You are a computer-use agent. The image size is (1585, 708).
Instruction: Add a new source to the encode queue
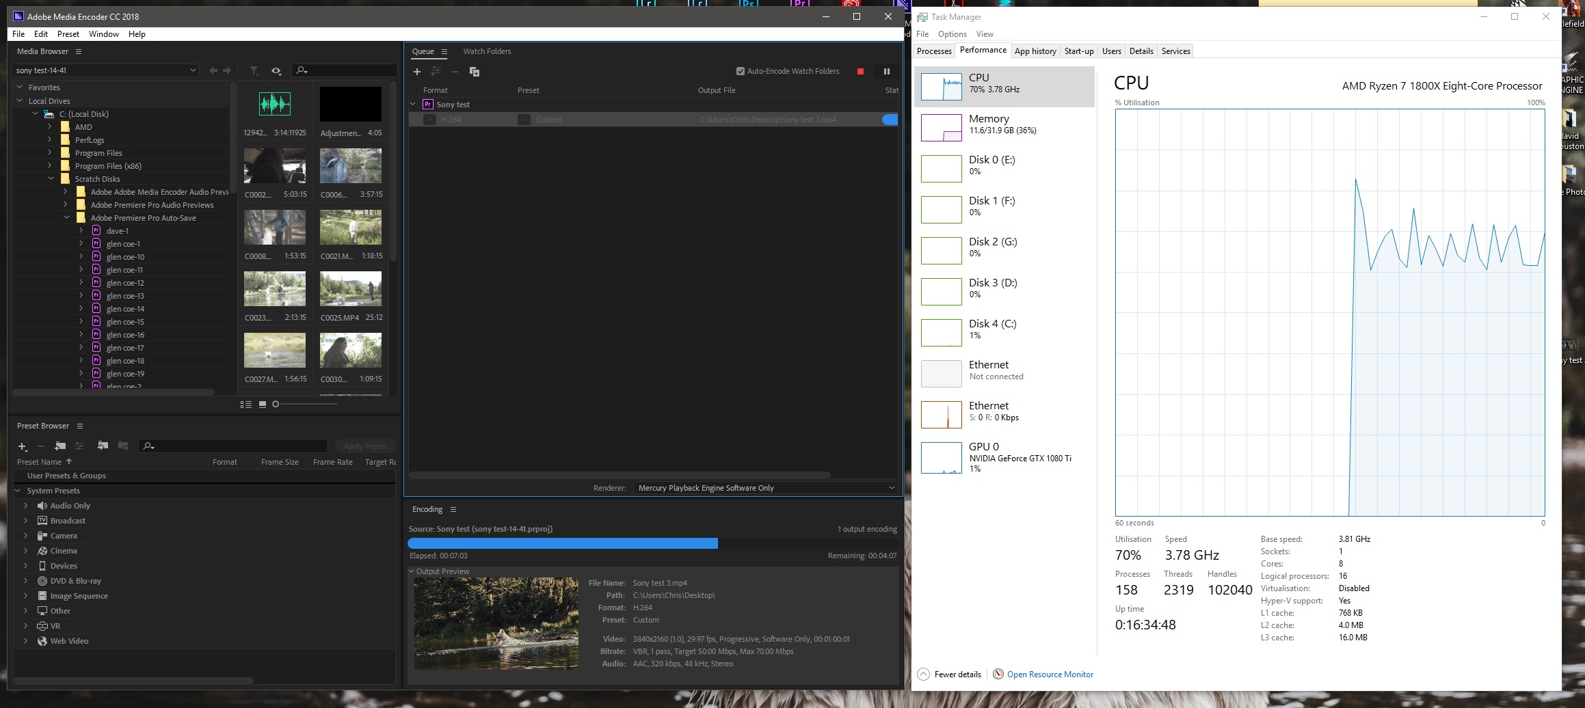[x=418, y=71]
